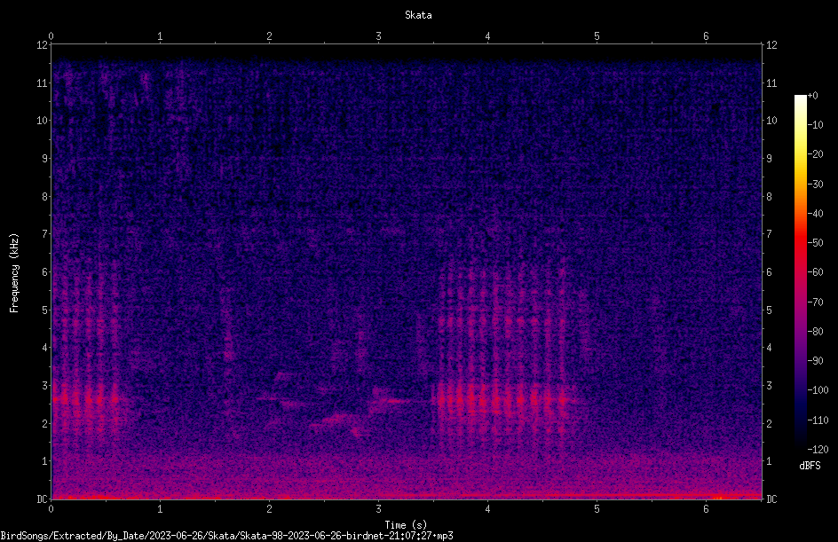
Task: Click the "4" tick on the bottom time axis
Action: point(487,509)
